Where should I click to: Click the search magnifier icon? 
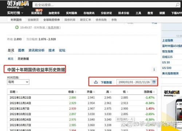click(177, 5)
